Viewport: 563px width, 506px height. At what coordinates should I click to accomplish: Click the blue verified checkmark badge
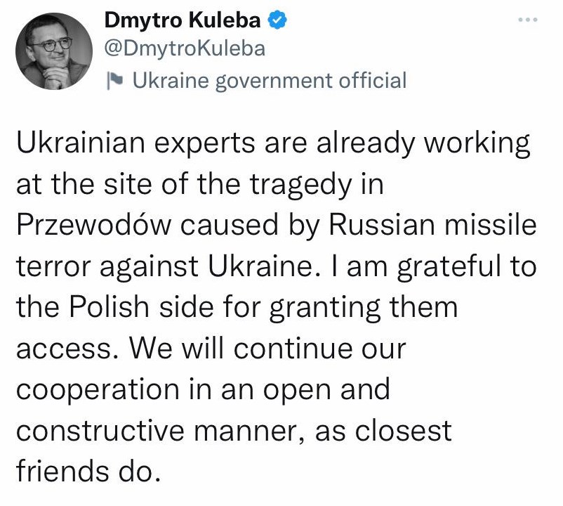(x=278, y=21)
